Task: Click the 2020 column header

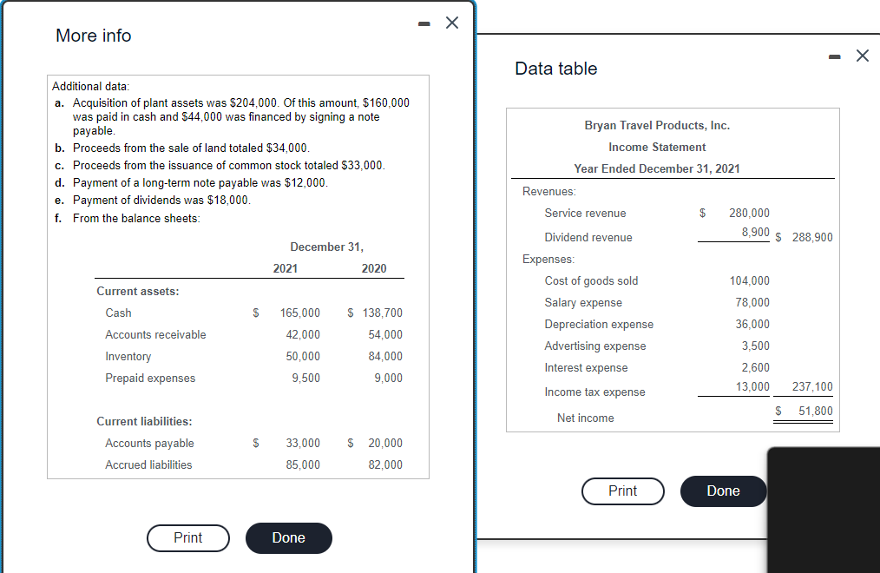Action: pyautogui.click(x=374, y=269)
